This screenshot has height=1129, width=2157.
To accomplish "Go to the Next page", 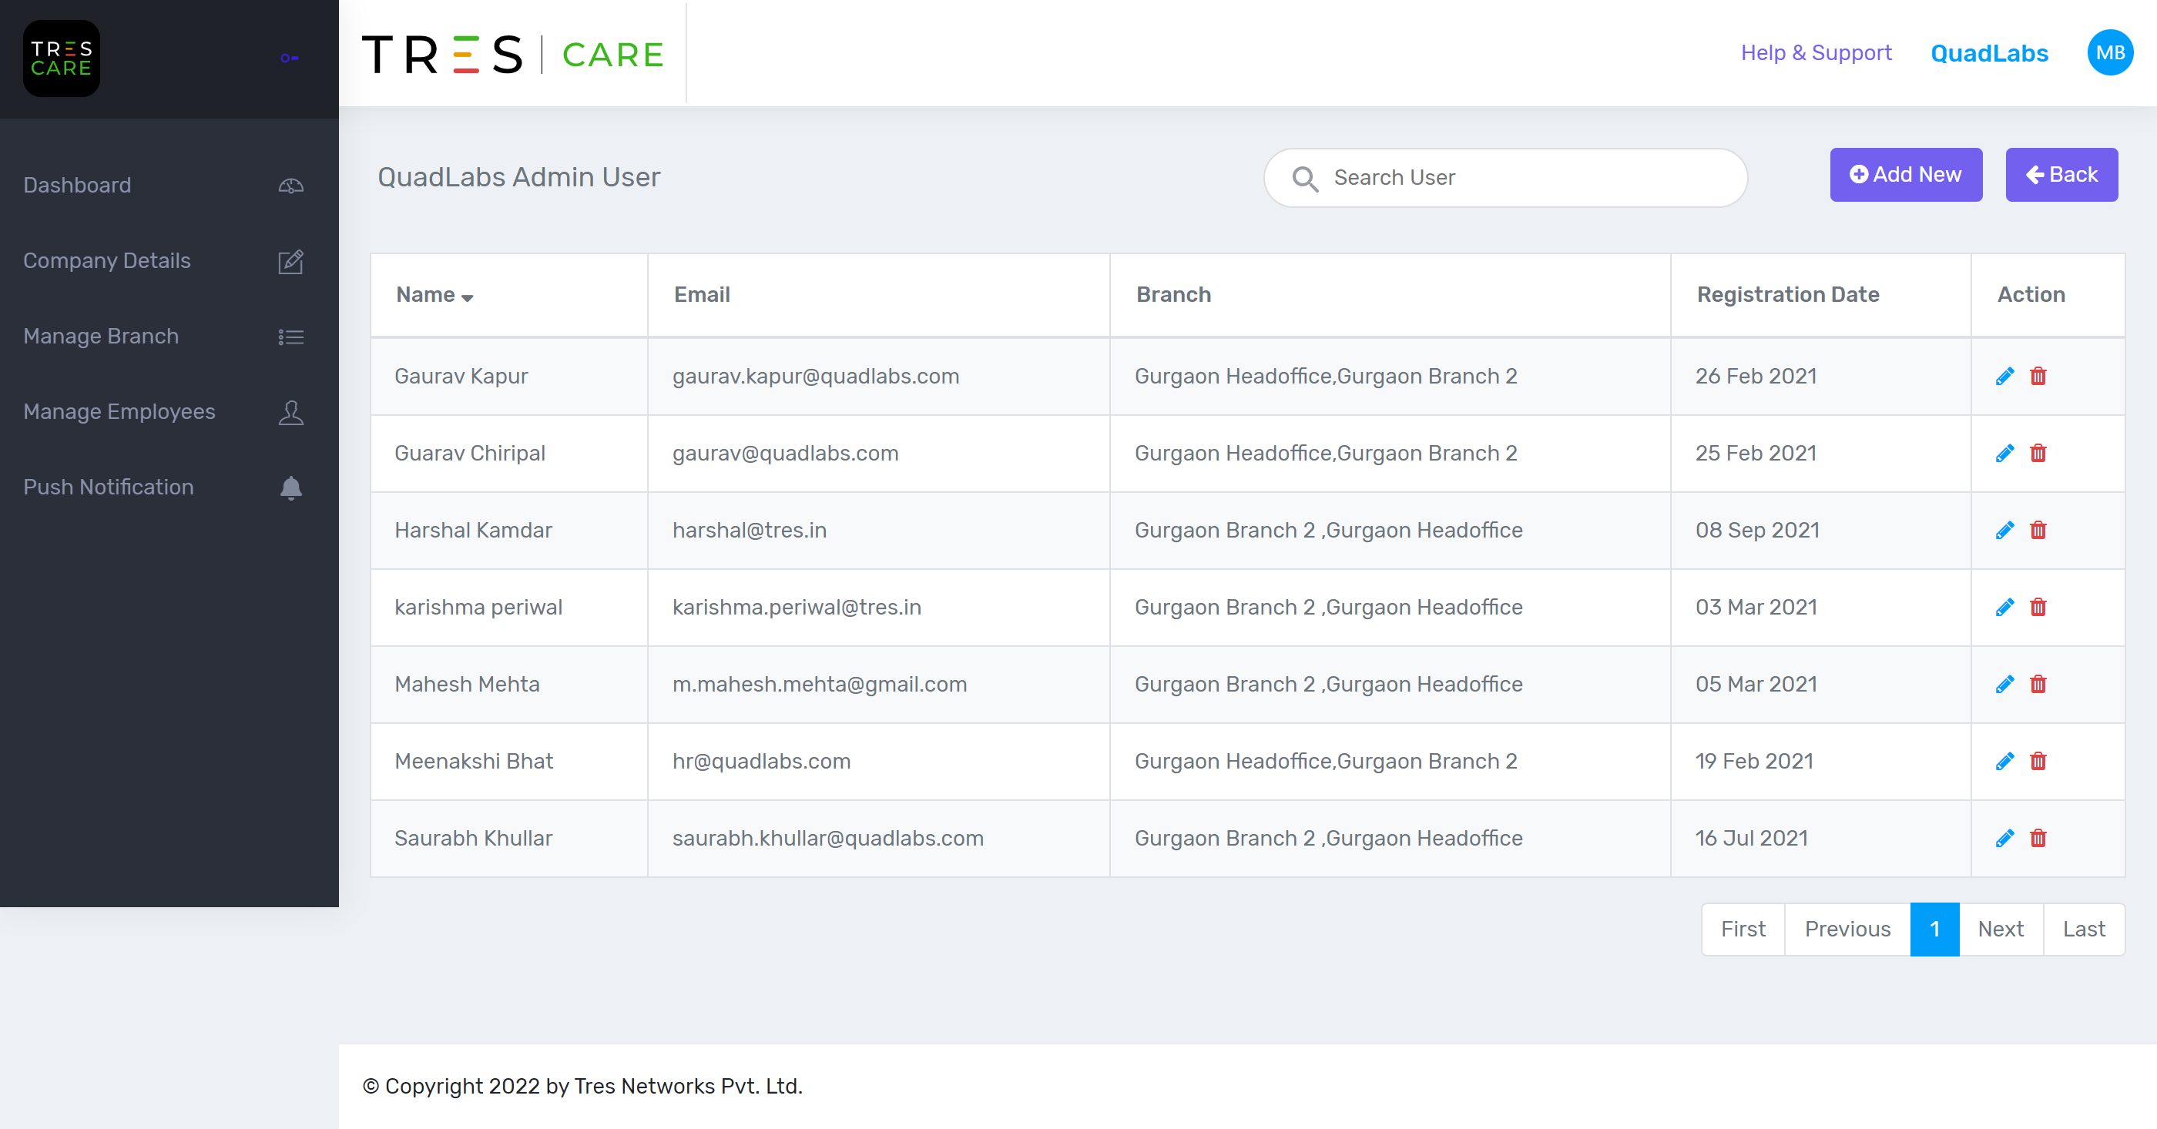I will pyautogui.click(x=2001, y=929).
